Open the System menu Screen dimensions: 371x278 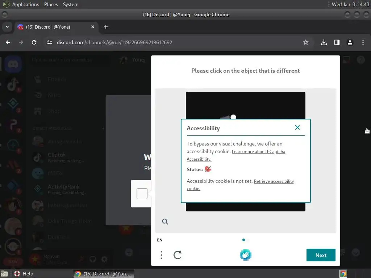click(x=71, y=4)
